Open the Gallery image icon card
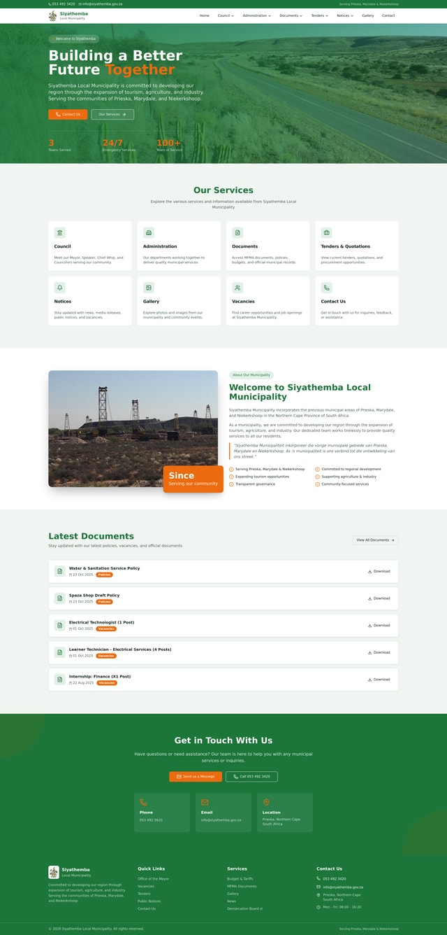 coord(149,288)
